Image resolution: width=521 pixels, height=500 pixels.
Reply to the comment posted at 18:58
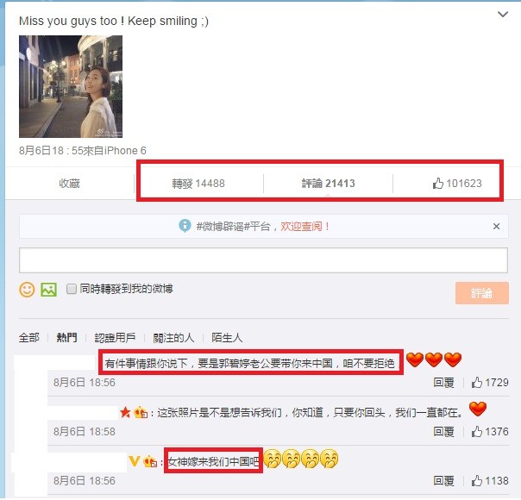[x=443, y=432]
